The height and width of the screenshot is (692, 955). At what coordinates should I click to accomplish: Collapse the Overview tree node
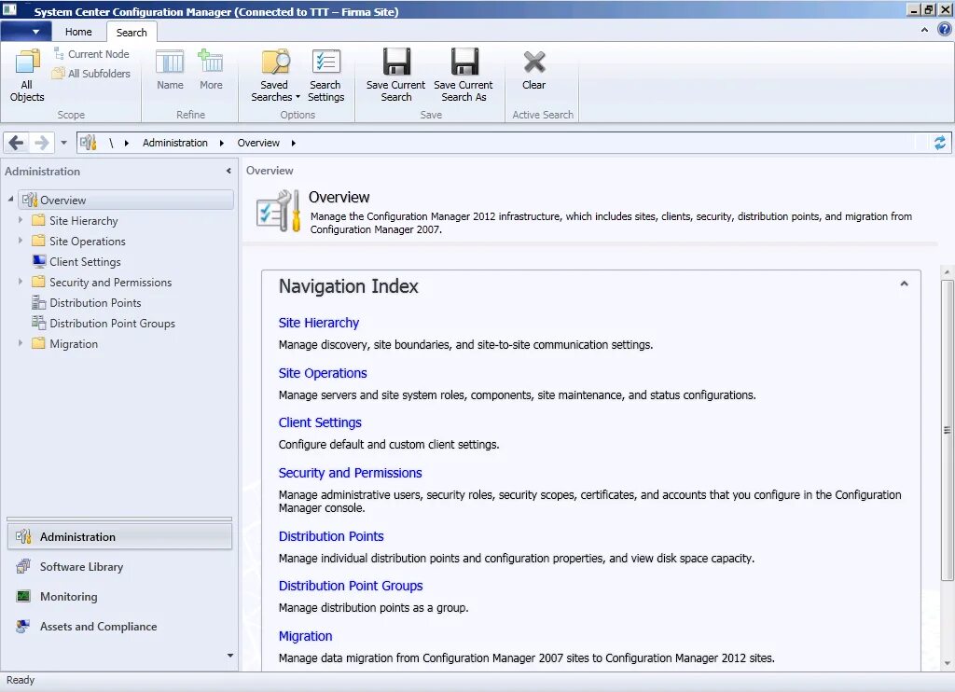tap(10, 200)
